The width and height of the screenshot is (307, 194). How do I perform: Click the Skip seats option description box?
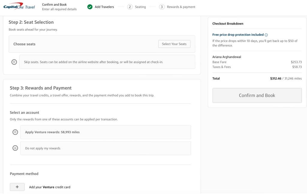[107, 62]
